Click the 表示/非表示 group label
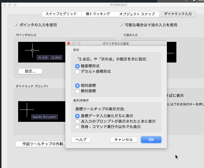 (81, 100)
